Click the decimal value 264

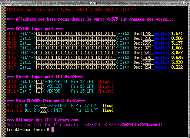pos(148,67)
